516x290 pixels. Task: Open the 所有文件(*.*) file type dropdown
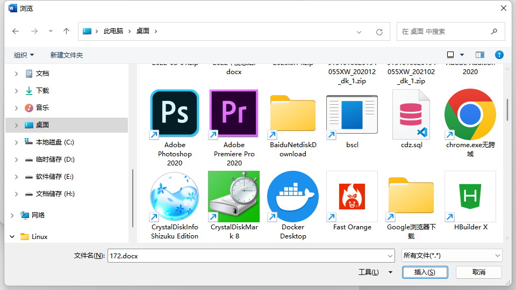point(452,256)
